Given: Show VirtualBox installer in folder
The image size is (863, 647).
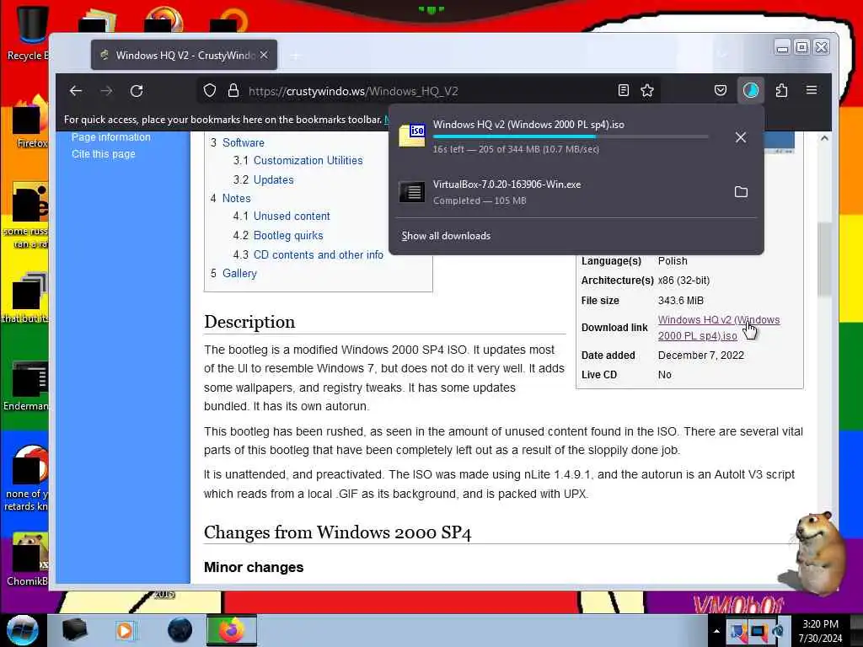Looking at the screenshot, I should pos(741,192).
